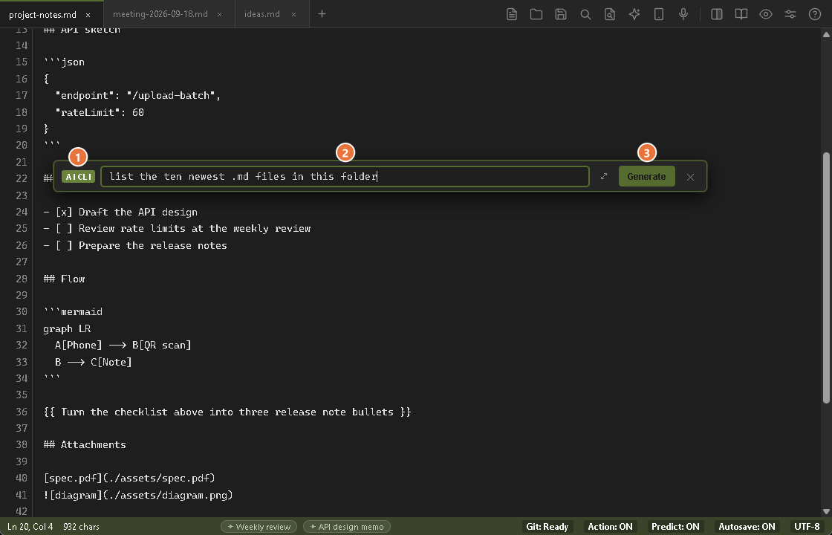The image size is (832, 535).
Task: Toggle Predict: ON in status bar
Action: [x=675, y=527]
